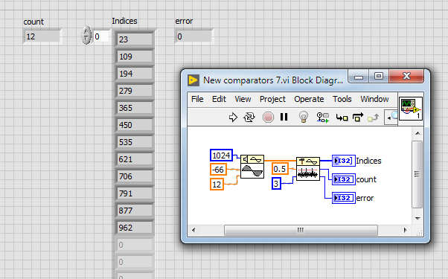Image resolution: width=448 pixels, height=279 pixels.
Task: Click the horizontal scrollbar right arrow
Action: [x=405, y=230]
